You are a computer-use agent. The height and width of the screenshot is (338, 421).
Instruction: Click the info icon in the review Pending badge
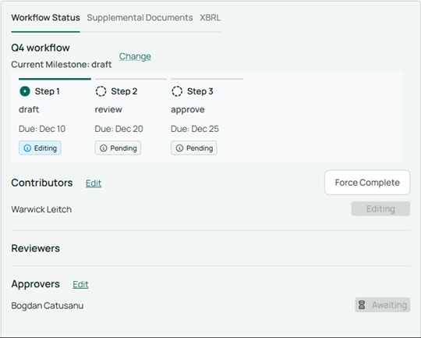(104, 148)
